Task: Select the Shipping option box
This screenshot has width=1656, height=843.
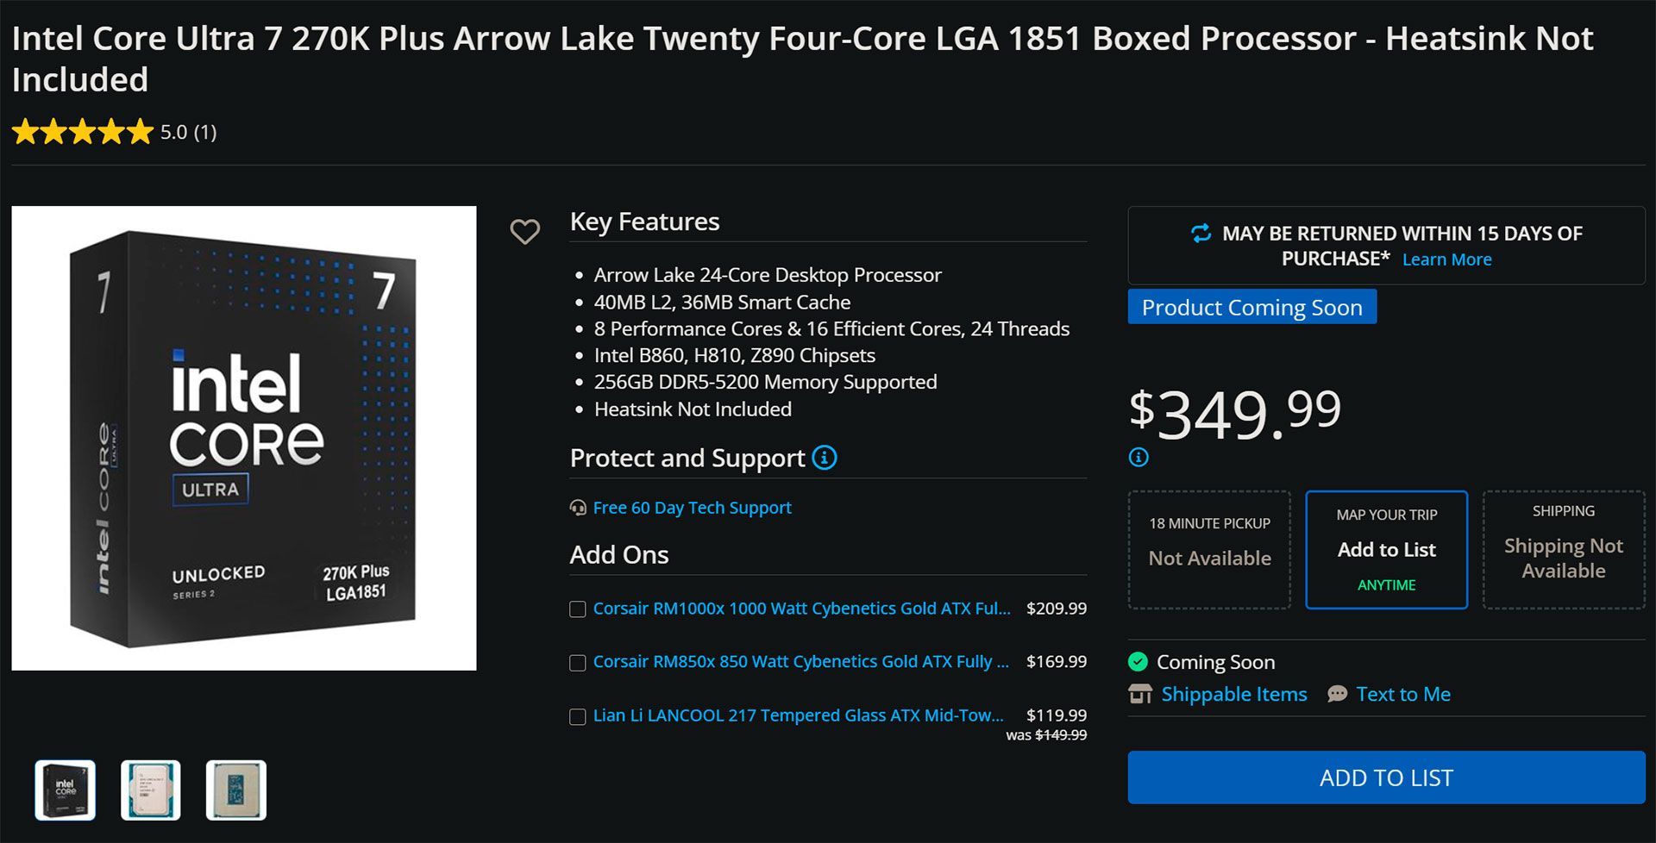Action: point(1563,550)
